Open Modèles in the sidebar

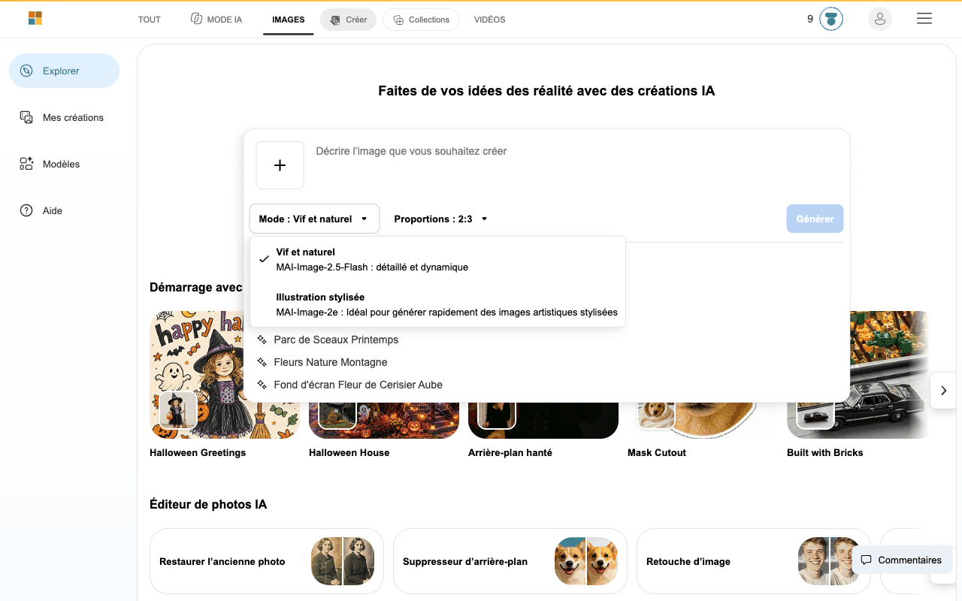click(64, 164)
